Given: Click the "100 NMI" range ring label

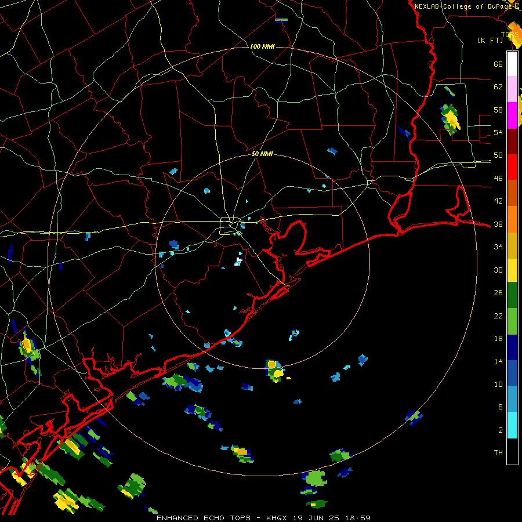Looking at the screenshot, I should [x=262, y=46].
